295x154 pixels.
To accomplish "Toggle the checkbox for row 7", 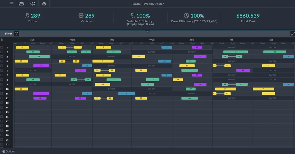I will pos(2,75).
